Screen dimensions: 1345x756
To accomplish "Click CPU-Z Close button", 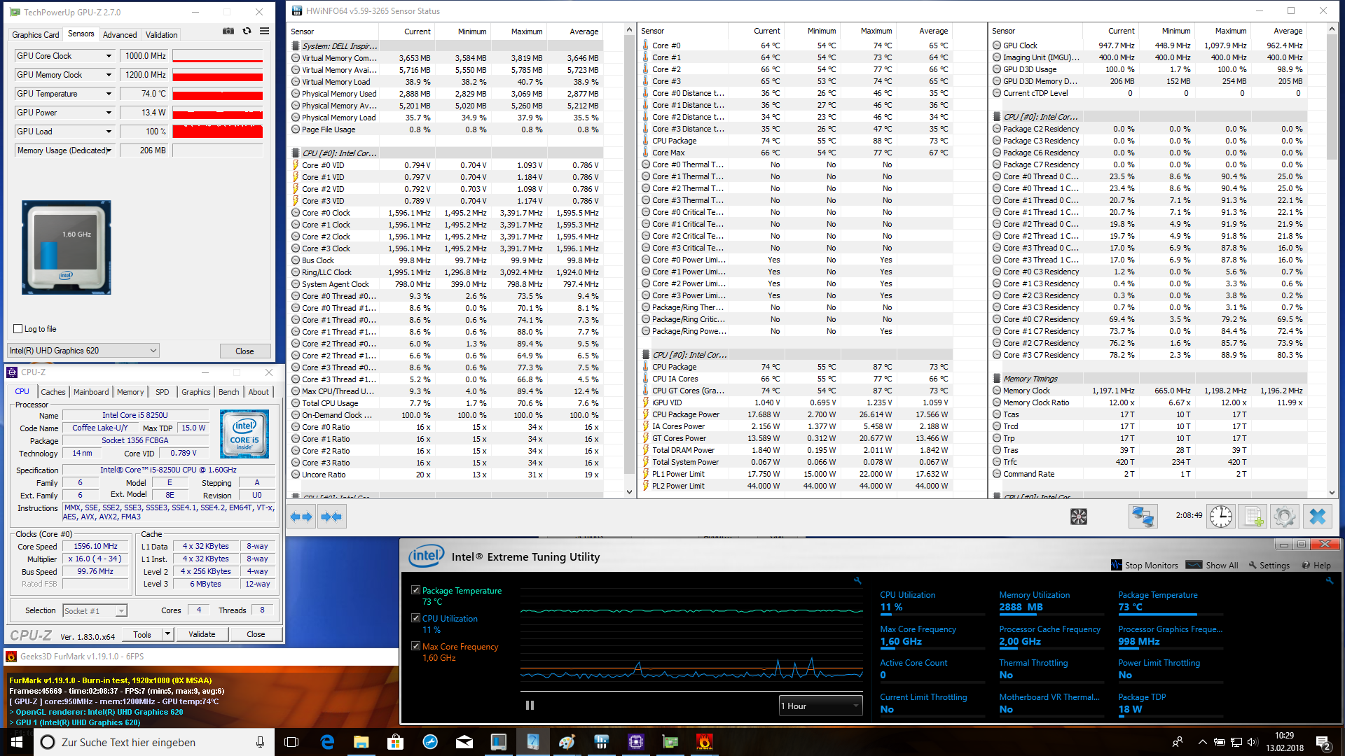I will click(256, 634).
